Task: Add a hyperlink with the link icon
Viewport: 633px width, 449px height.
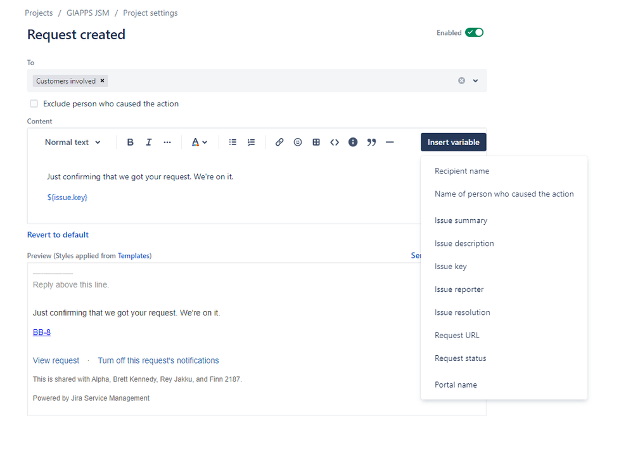Action: [x=279, y=142]
